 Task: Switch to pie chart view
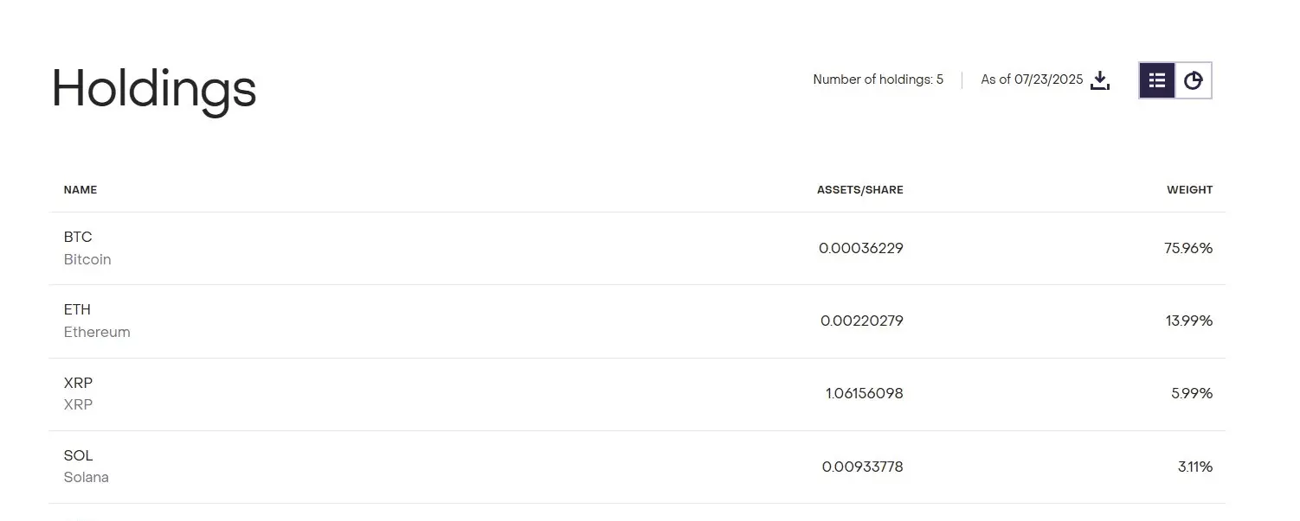point(1194,80)
